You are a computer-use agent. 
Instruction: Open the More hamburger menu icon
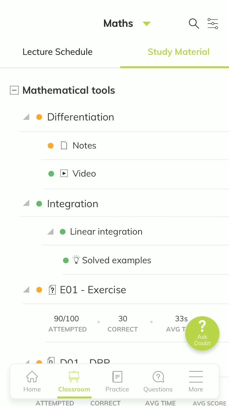(196, 376)
